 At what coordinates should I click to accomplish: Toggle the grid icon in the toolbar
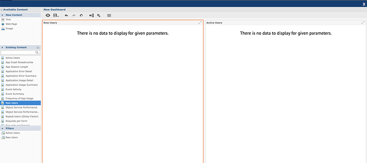click(x=109, y=16)
